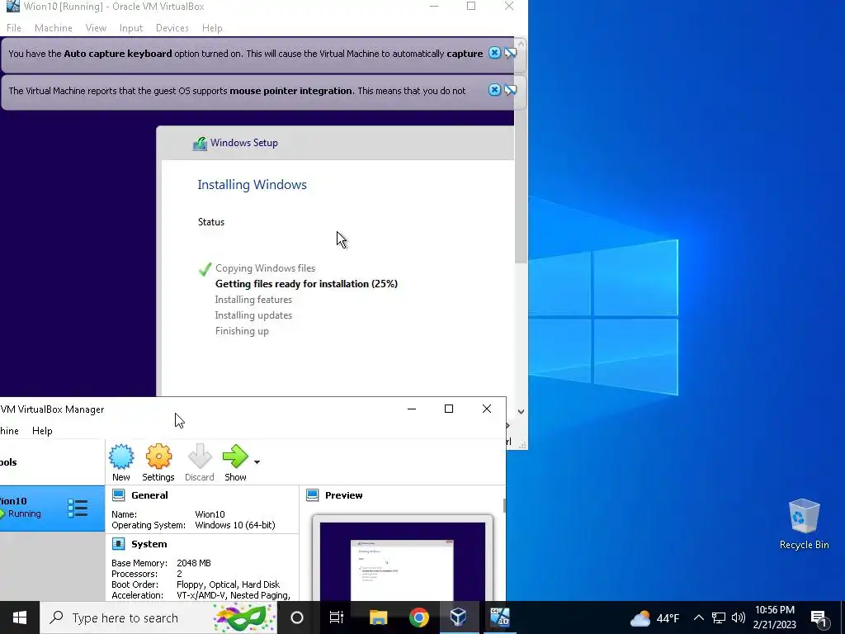The height and width of the screenshot is (634, 845).
Task: Open the Wion10 machine tools list menu
Action: tap(78, 508)
